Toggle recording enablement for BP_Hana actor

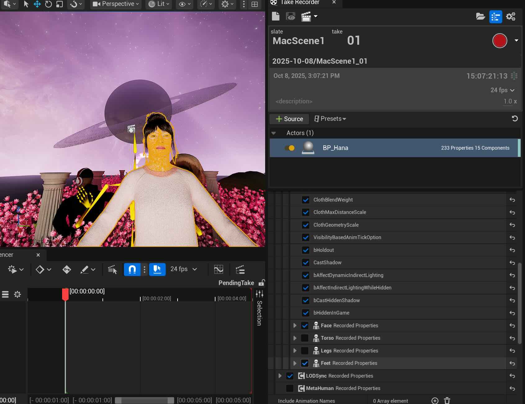click(x=290, y=148)
